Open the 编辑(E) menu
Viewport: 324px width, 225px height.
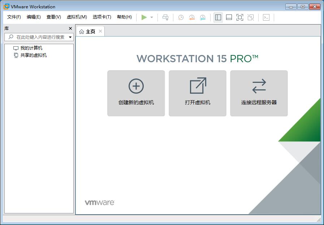(x=34, y=17)
